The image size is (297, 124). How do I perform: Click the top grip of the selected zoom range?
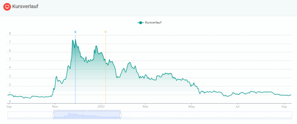coord(87,111)
